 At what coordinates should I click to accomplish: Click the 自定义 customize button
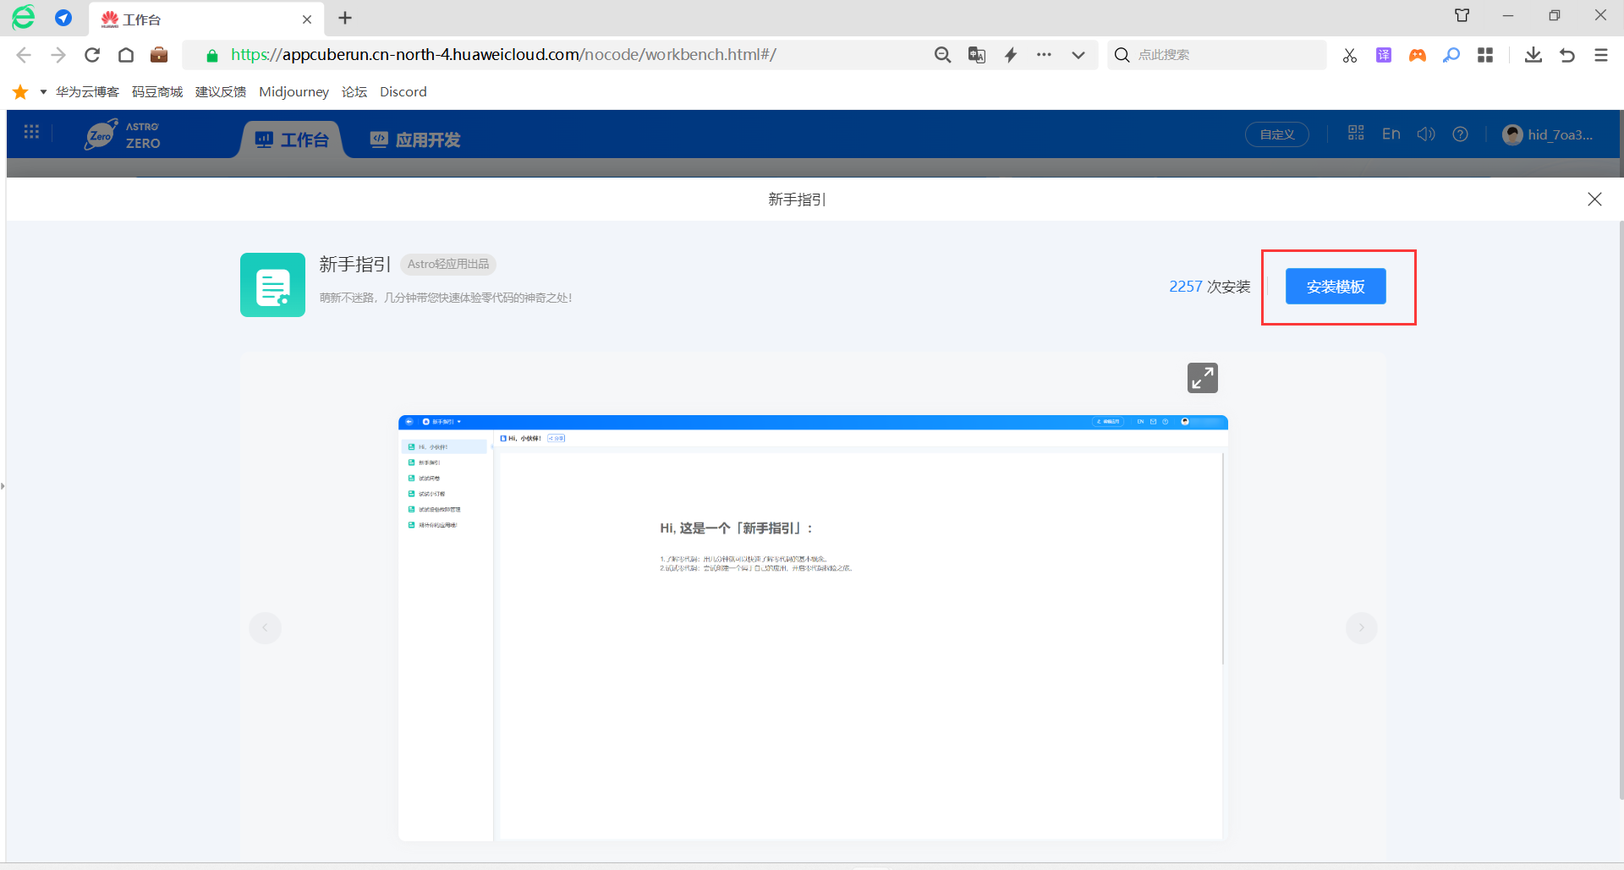pos(1276,134)
